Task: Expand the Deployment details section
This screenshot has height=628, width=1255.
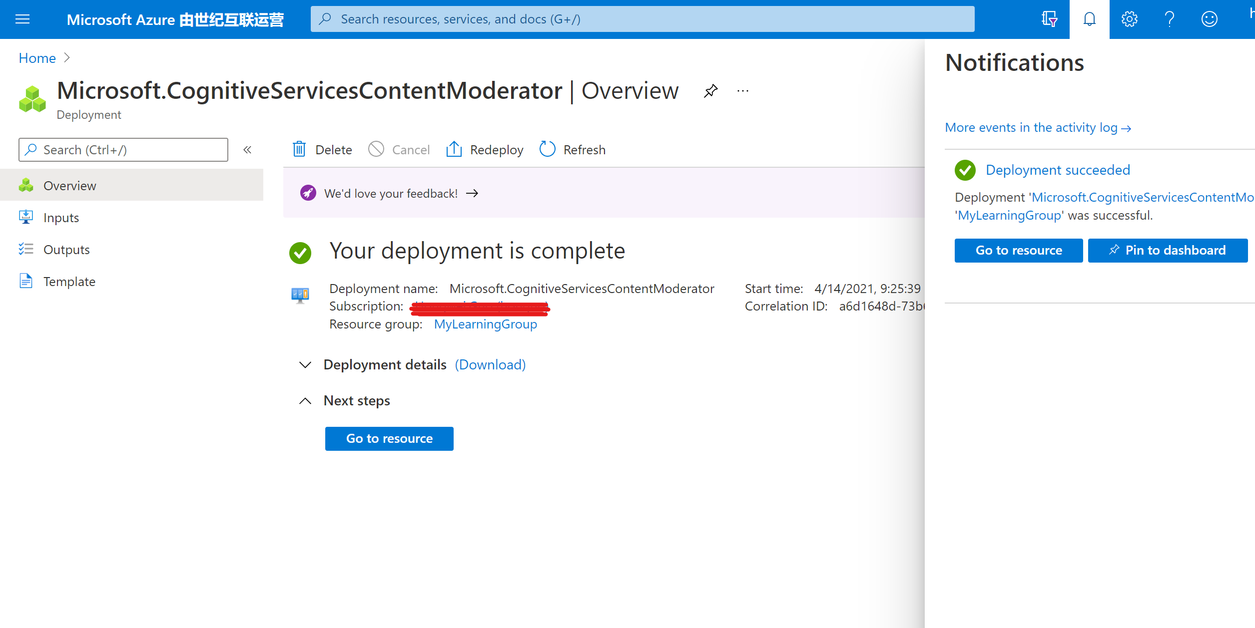Action: pyautogui.click(x=305, y=365)
